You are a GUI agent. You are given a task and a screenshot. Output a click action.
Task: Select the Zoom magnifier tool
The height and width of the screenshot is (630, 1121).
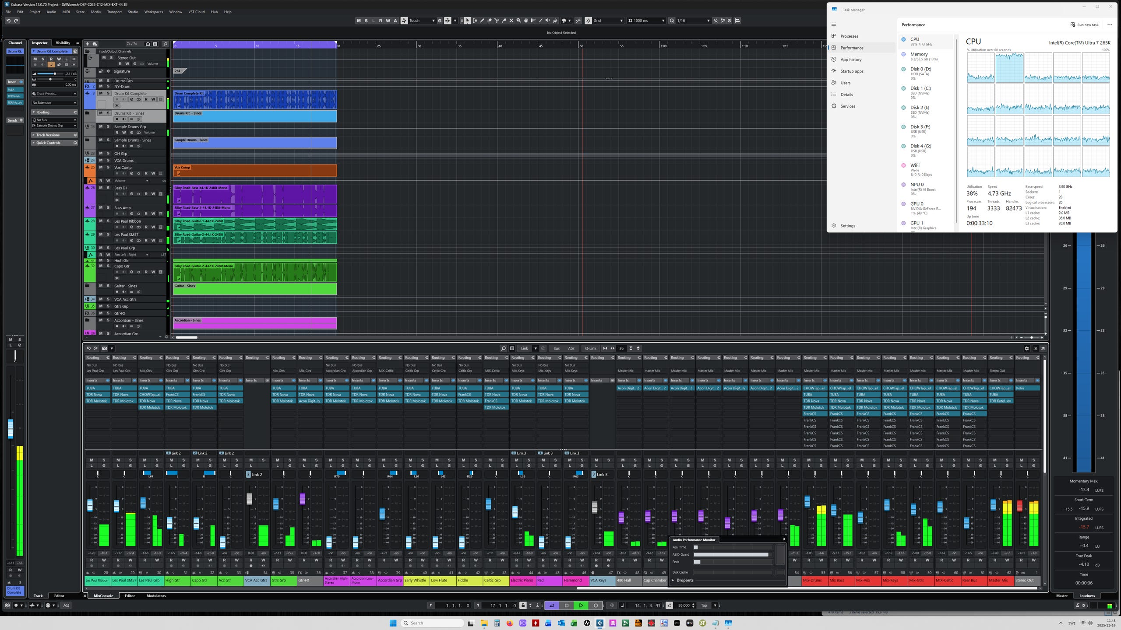(518, 21)
